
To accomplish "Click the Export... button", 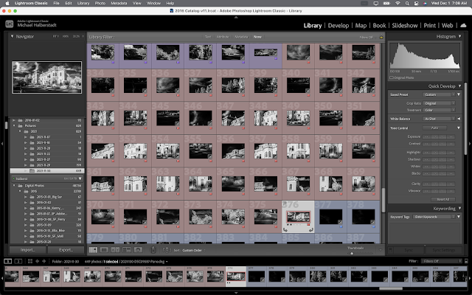I will (66, 250).
